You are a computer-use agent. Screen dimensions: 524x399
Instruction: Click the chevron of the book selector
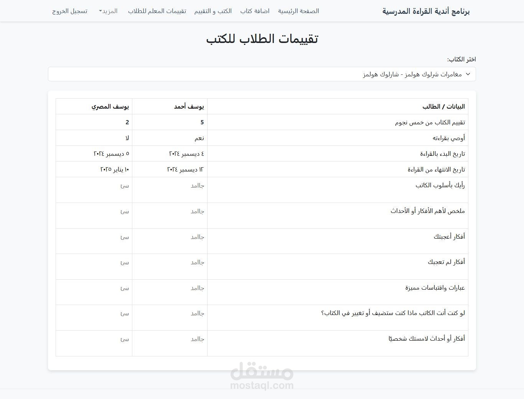coord(468,74)
